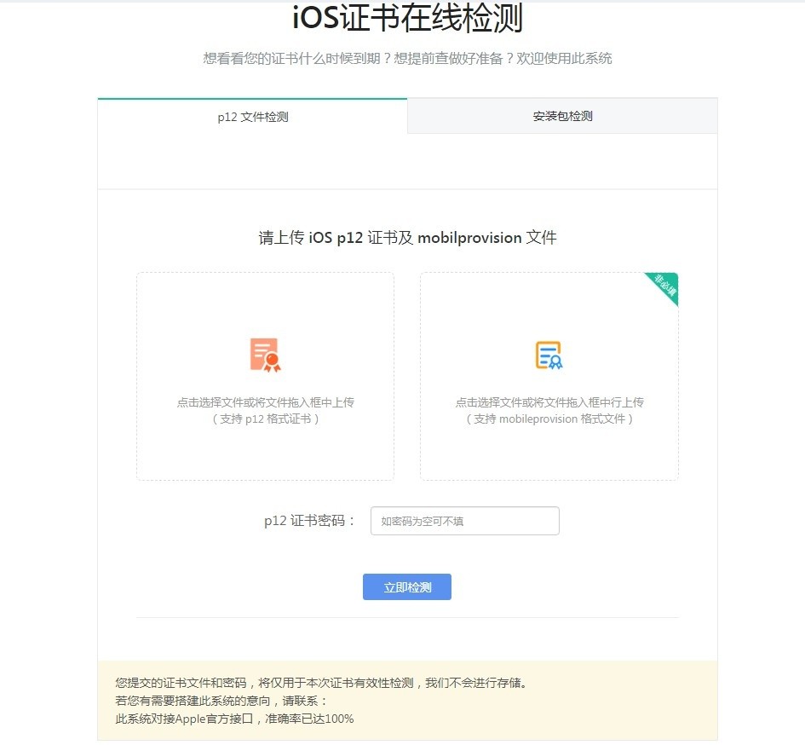Select the p12 certificate upload icon with ribbon seal
Image resolution: width=805 pixels, height=745 pixels.
pos(264,353)
